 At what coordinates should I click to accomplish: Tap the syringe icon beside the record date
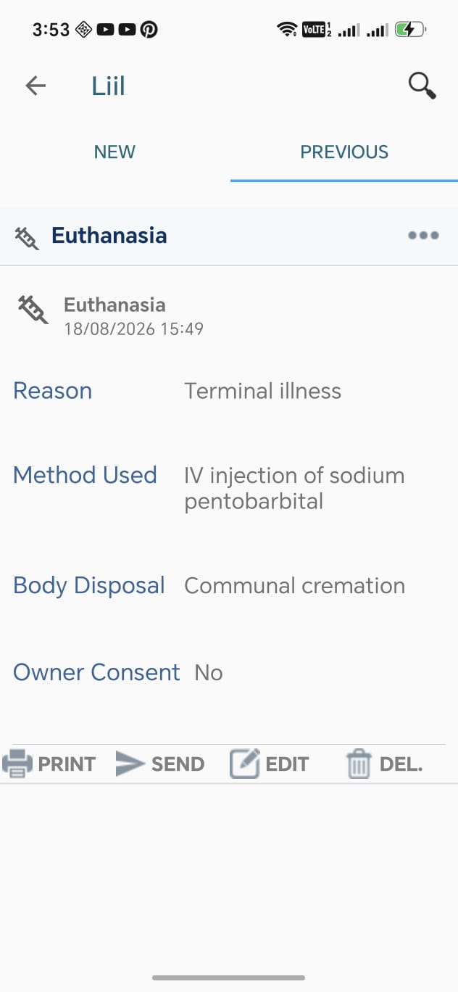click(x=33, y=310)
